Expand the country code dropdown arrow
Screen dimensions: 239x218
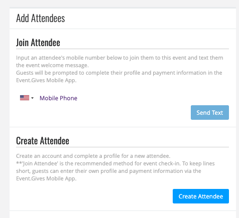click(x=33, y=98)
